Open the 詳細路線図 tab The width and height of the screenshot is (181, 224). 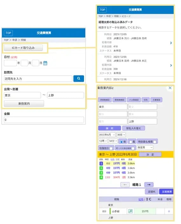(105, 100)
